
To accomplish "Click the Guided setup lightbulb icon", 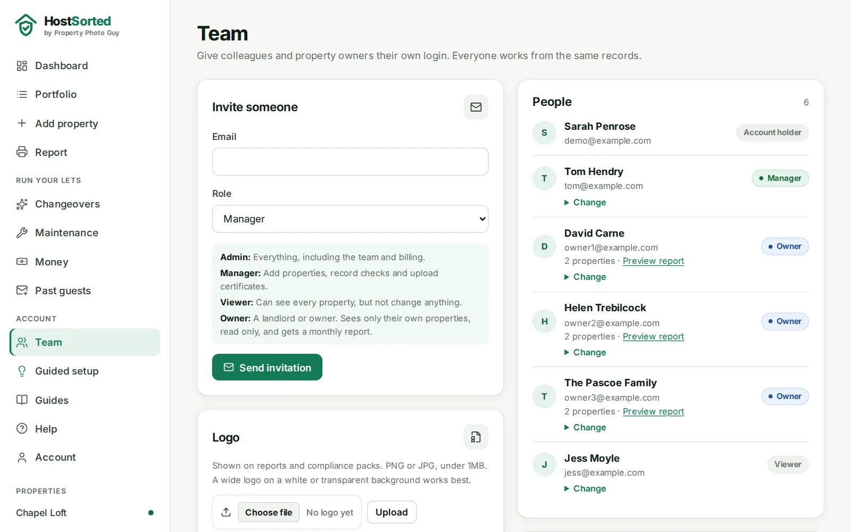I will 22,371.
